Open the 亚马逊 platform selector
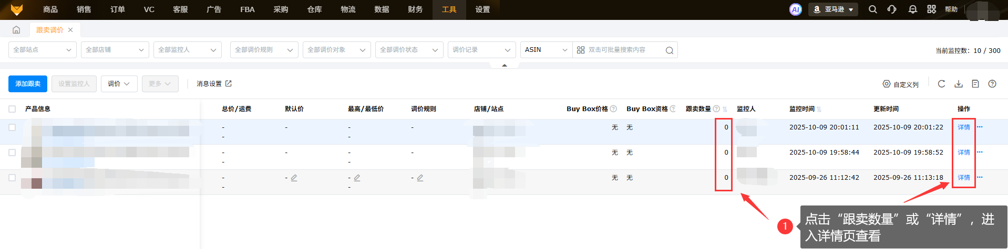The width and height of the screenshot is (1008, 249). pos(833,9)
